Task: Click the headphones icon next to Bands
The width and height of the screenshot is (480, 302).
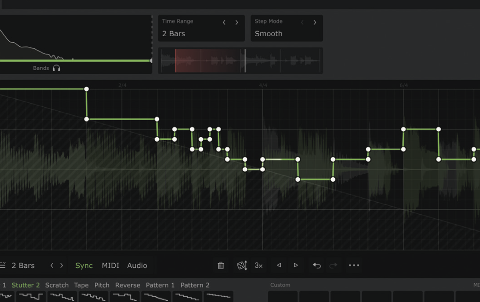Action: (x=56, y=68)
